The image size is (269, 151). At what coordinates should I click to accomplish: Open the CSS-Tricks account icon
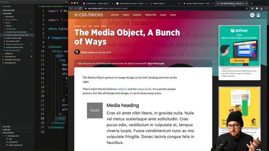click(x=258, y=15)
